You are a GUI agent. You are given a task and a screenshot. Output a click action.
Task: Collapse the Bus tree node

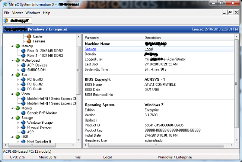pyautogui.click(x=12, y=75)
